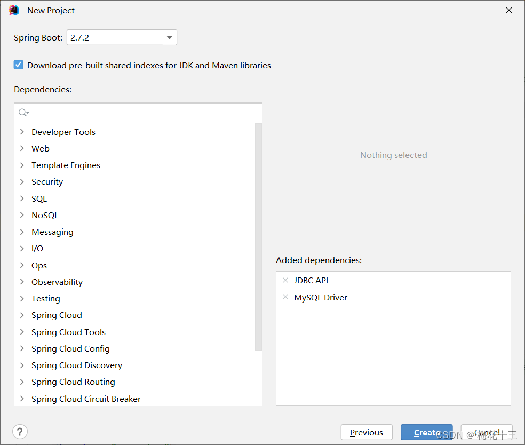This screenshot has width=525, height=445.
Task: Expand the I/O category chevron
Action: pyautogui.click(x=22, y=249)
